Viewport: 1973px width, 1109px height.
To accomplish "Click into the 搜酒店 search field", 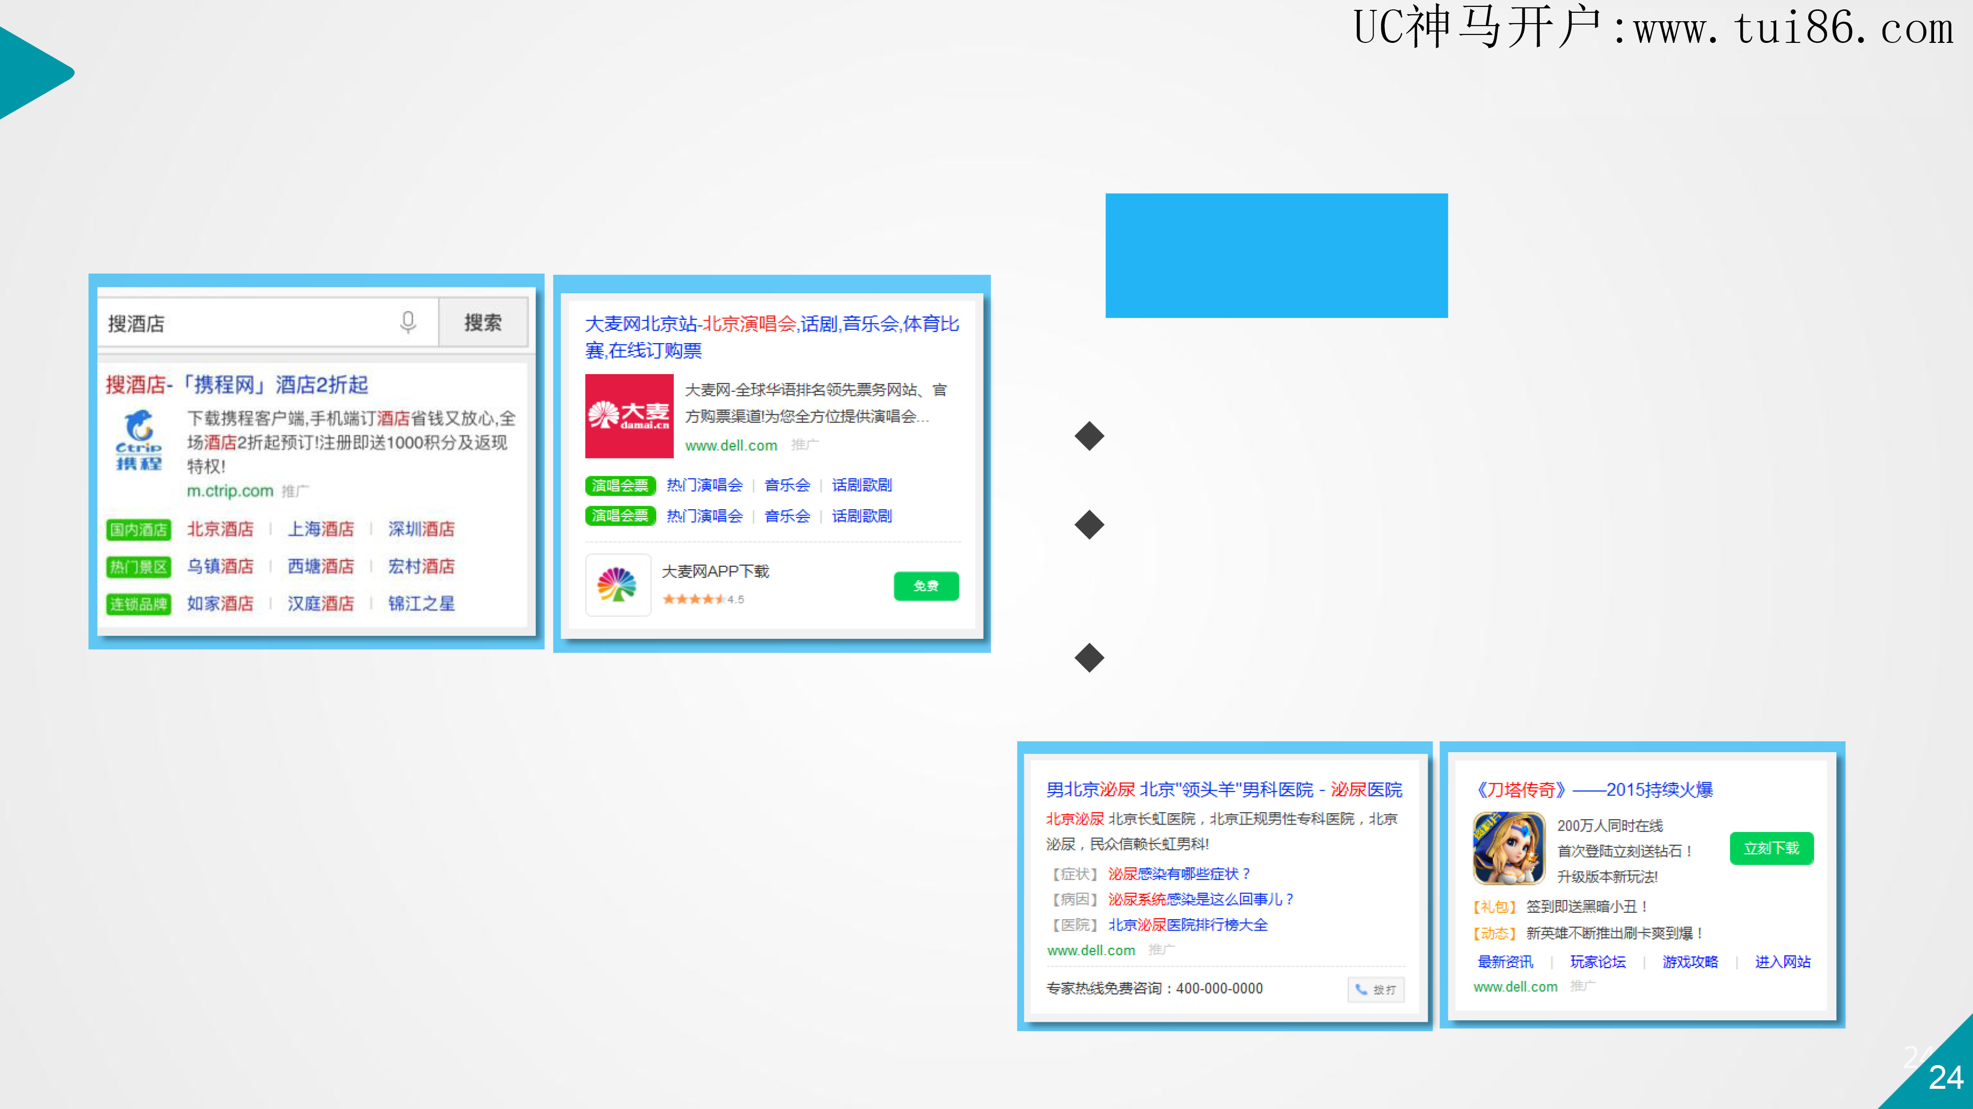I will point(267,323).
